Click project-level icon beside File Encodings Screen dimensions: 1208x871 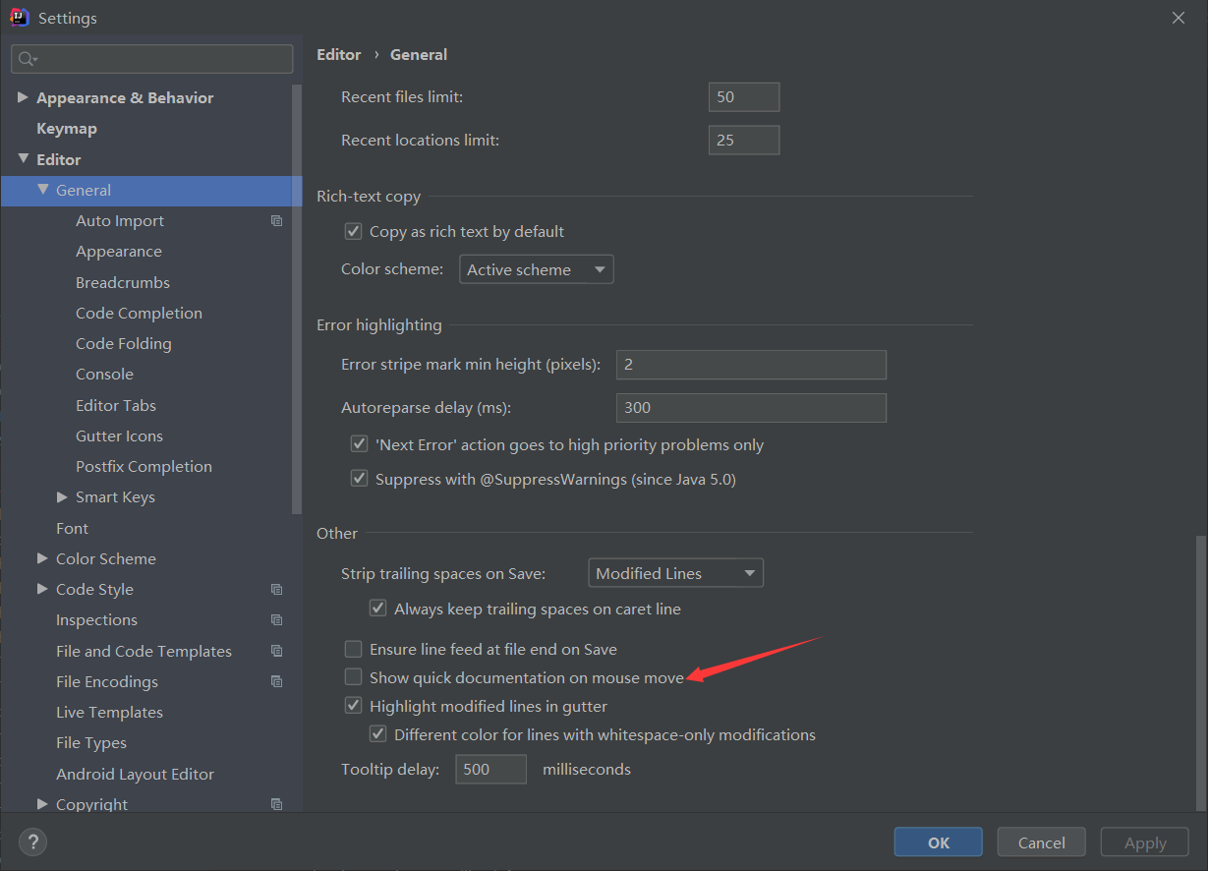[x=276, y=681]
